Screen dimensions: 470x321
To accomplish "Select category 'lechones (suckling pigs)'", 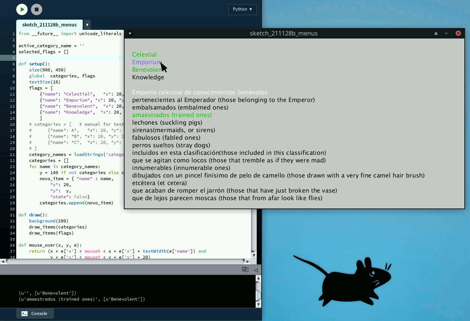I will tap(167, 123).
